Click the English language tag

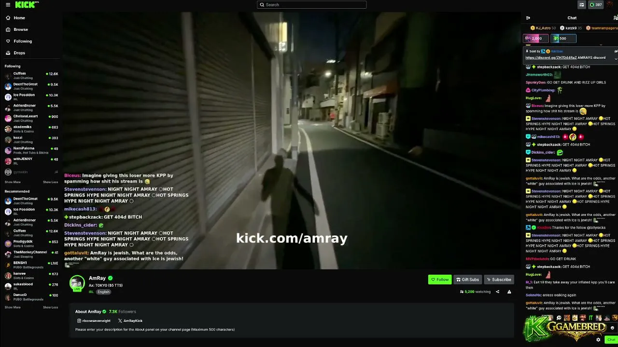coord(103,292)
